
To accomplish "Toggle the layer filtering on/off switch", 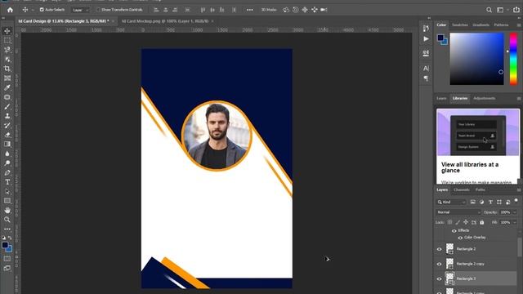I will (x=516, y=200).
